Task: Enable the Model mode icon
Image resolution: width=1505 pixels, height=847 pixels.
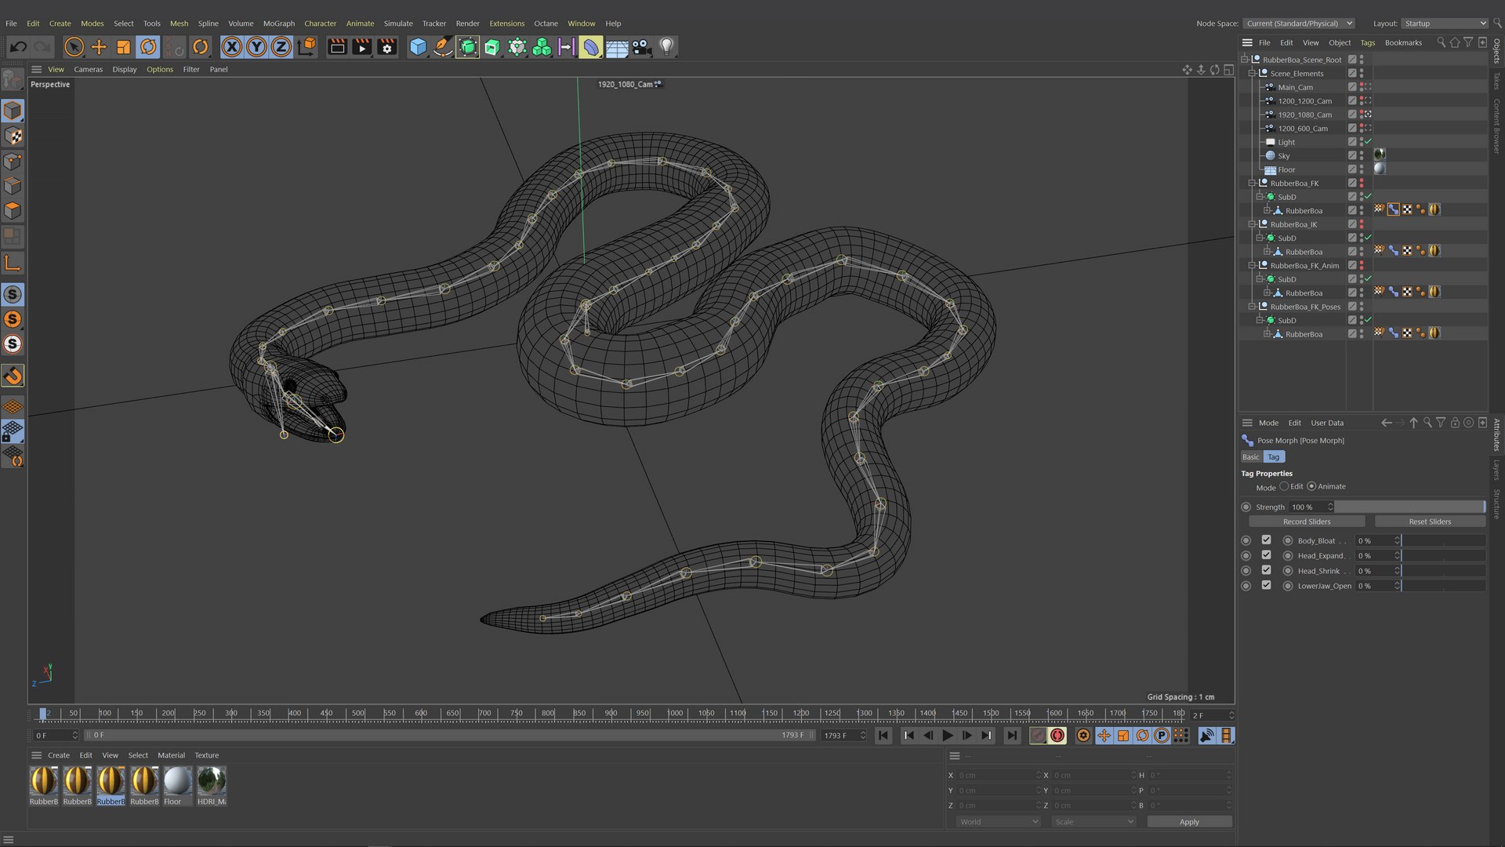Action: [x=13, y=111]
